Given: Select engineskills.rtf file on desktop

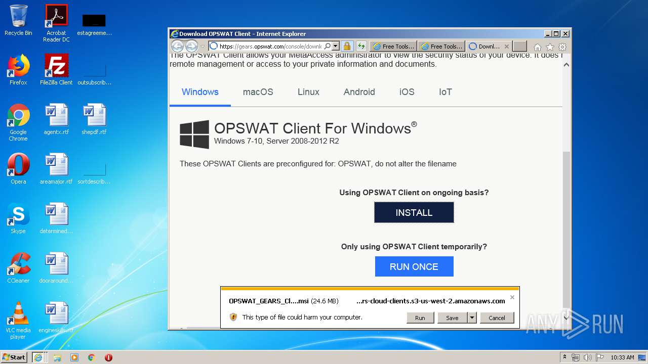Looking at the screenshot, I should click(x=56, y=317).
